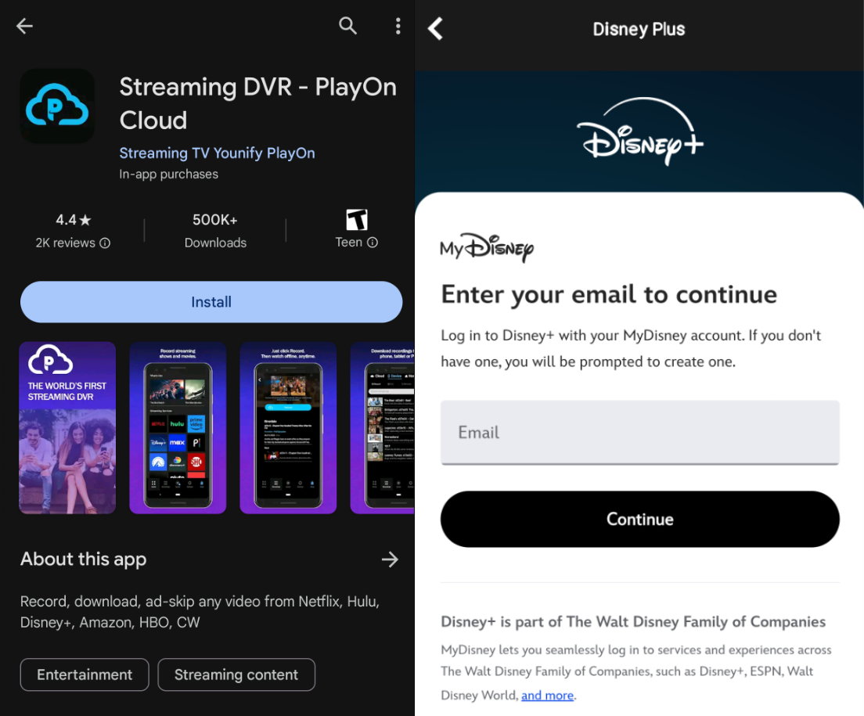The height and width of the screenshot is (716, 864).
Task: Tap 'Disney+ is part of The Walt Disney Family' heading
Action: (633, 622)
